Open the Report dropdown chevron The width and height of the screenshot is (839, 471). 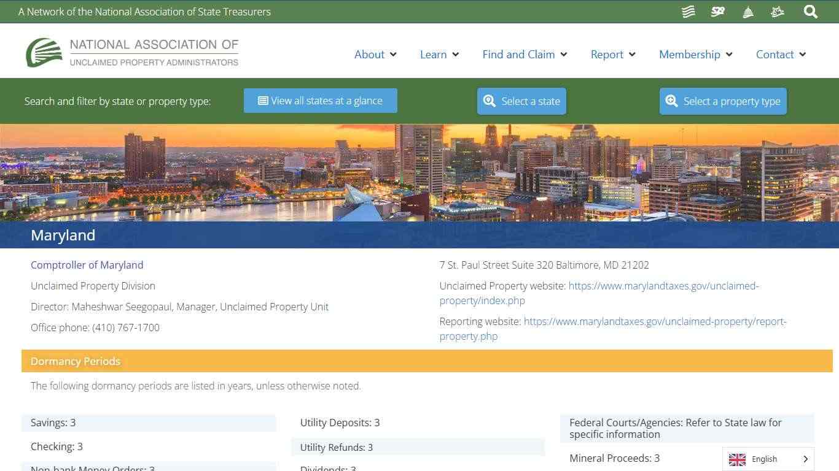[x=632, y=55]
